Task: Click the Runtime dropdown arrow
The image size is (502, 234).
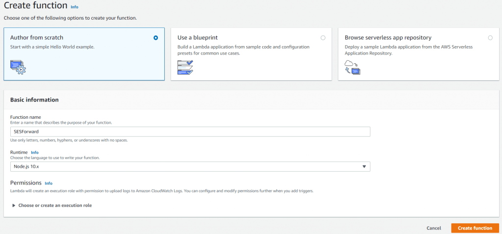Action: point(364,167)
